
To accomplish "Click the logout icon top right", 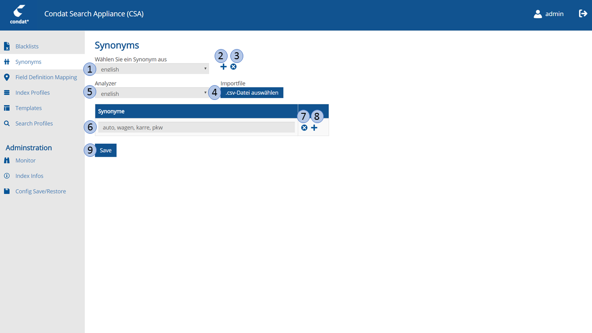I will [583, 13].
